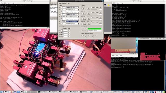Open the File menu in ROBO Pro
The width and height of the screenshot is (166, 93).
tap(51, 3)
